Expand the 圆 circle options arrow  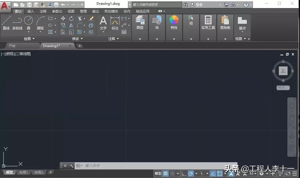[29, 32]
